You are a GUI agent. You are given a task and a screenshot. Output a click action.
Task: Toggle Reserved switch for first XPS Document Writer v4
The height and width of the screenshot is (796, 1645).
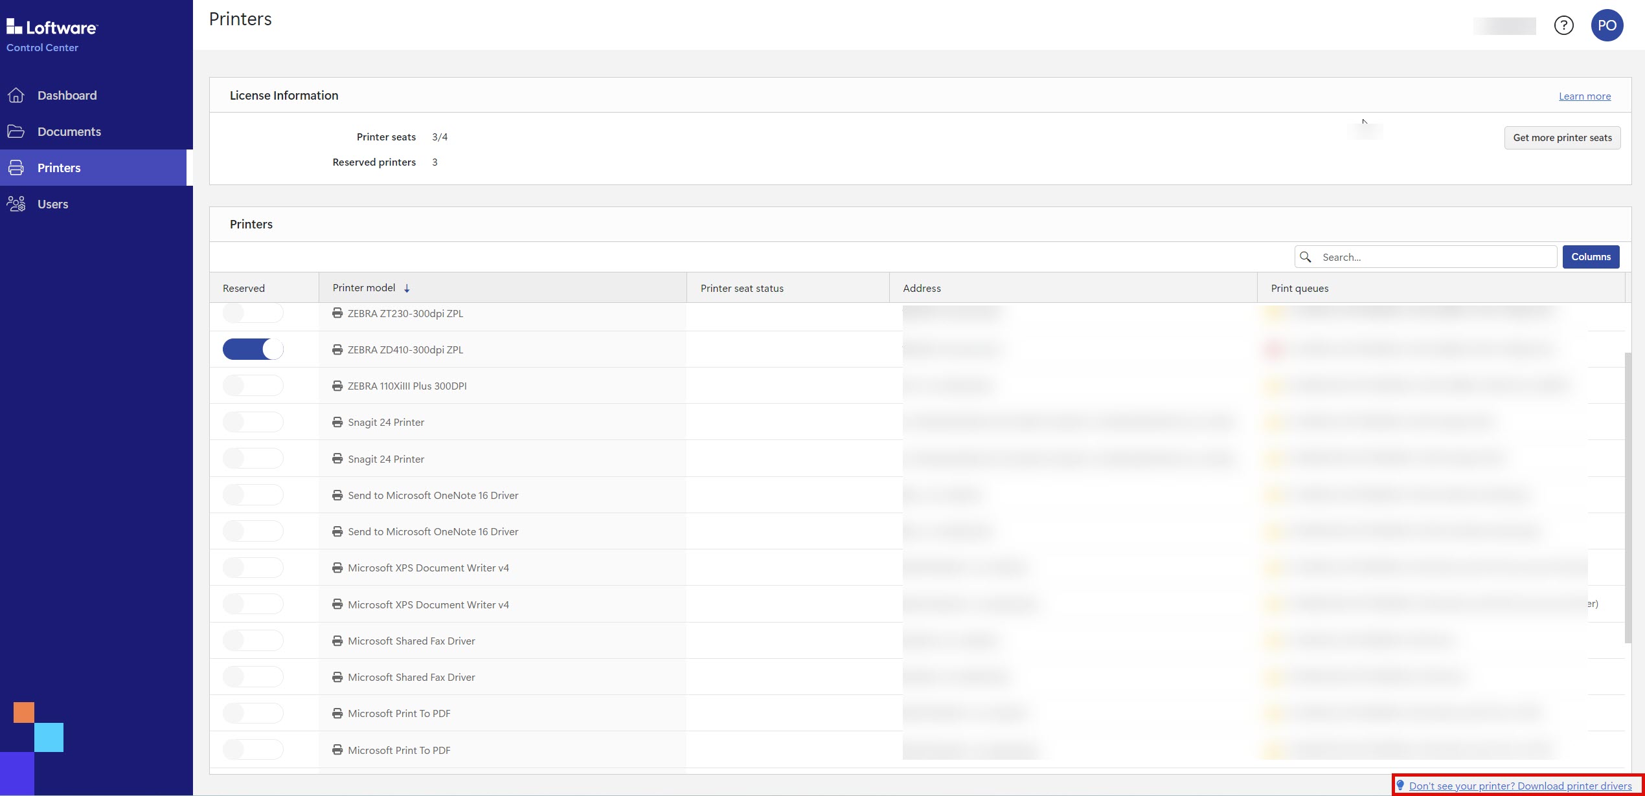[253, 568]
